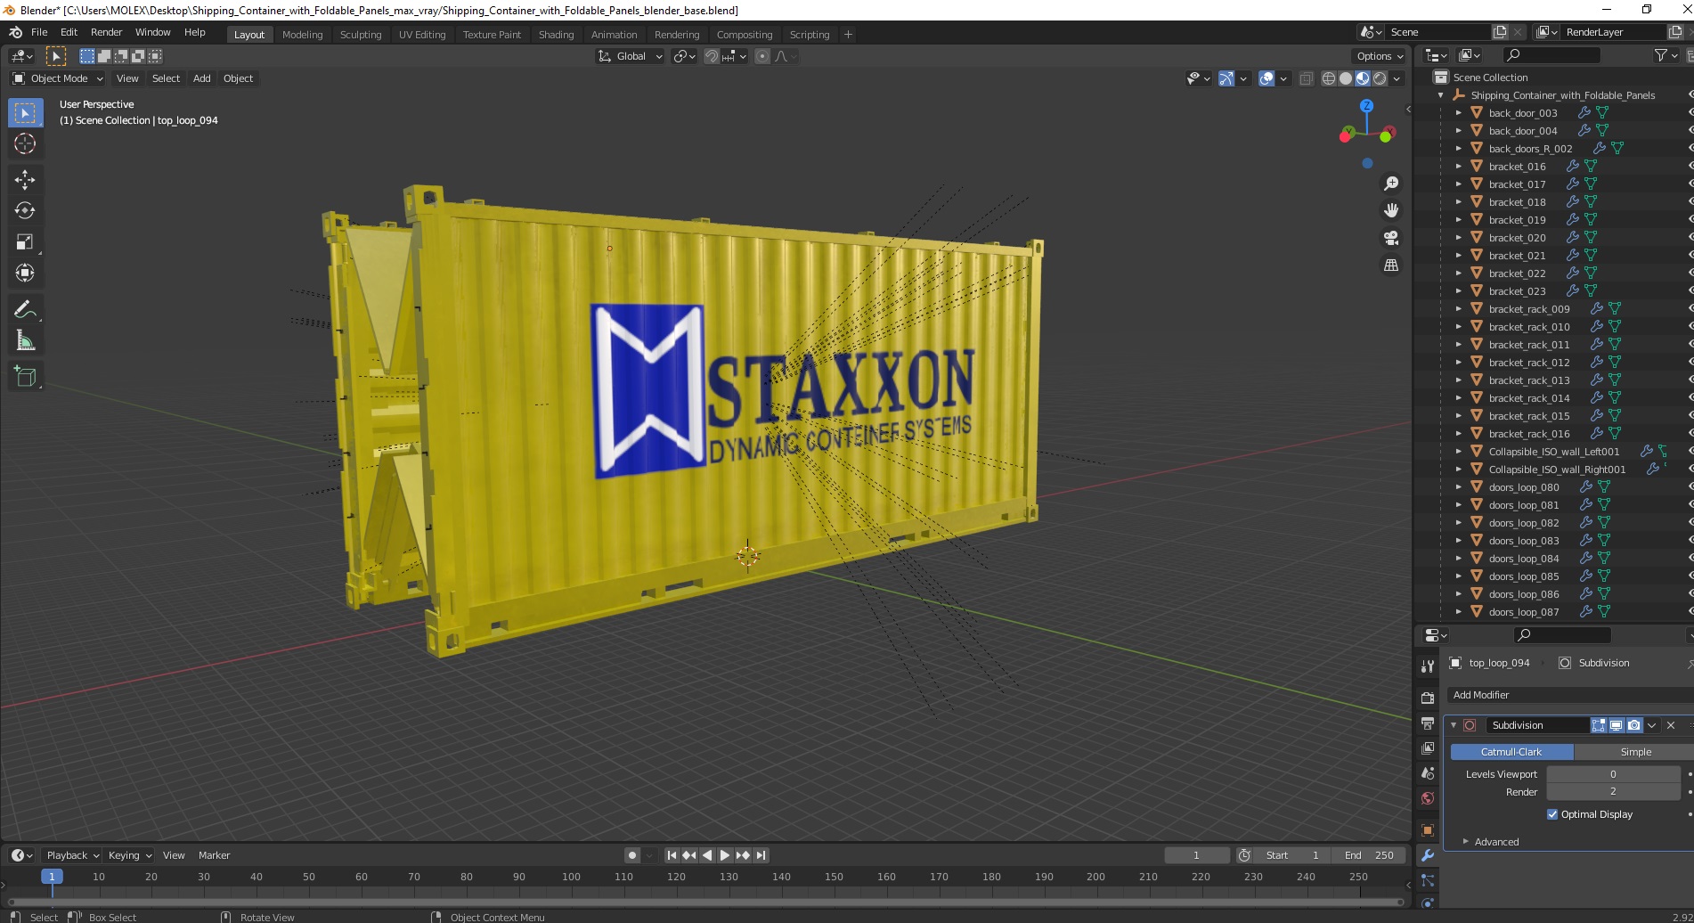Toggle Optimal Display checkbox
Viewport: 1694px width, 923px height.
(x=1552, y=814)
